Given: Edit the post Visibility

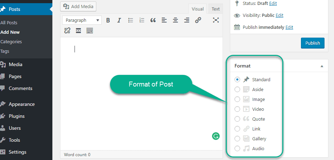Looking at the screenshot, I should (280, 15).
